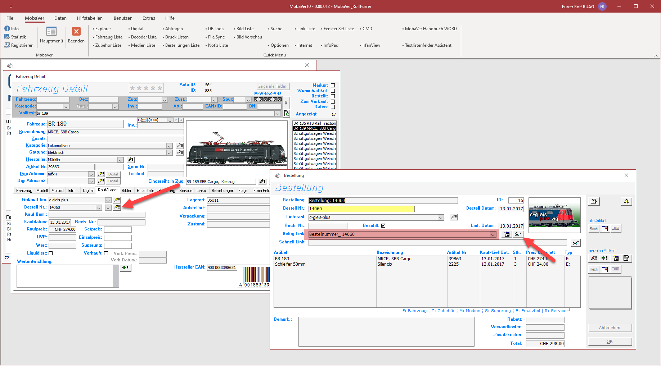Click the file-select icon next to Beleg Link
Viewport: 661px width, 366px height.
coord(507,234)
